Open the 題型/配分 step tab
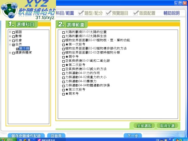Screen dimensions: 188x141 [90, 13]
